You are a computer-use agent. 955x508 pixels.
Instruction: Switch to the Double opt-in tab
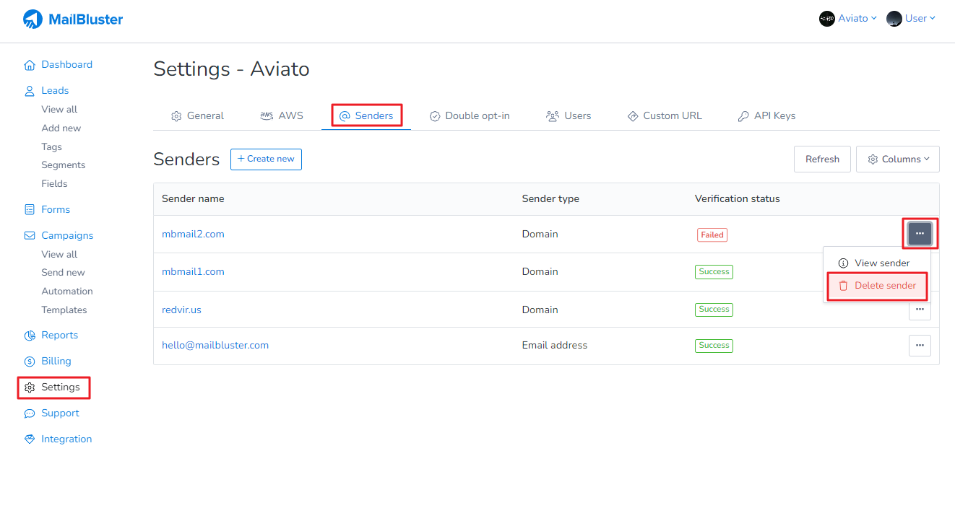[x=470, y=116]
